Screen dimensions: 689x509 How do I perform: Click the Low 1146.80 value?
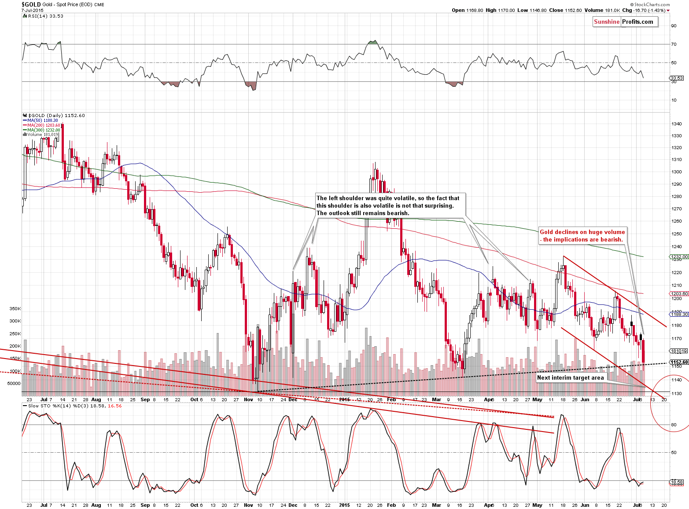[x=532, y=10]
